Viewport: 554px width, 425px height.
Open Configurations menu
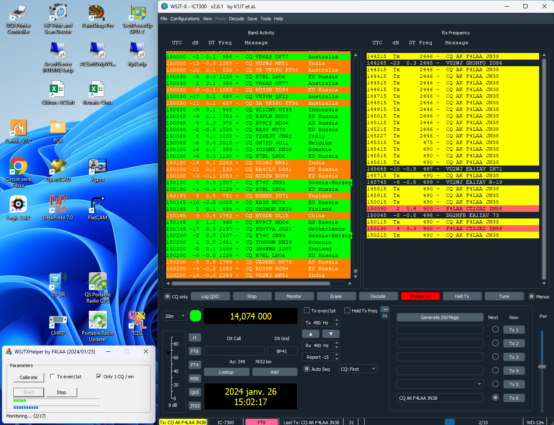pyautogui.click(x=185, y=19)
